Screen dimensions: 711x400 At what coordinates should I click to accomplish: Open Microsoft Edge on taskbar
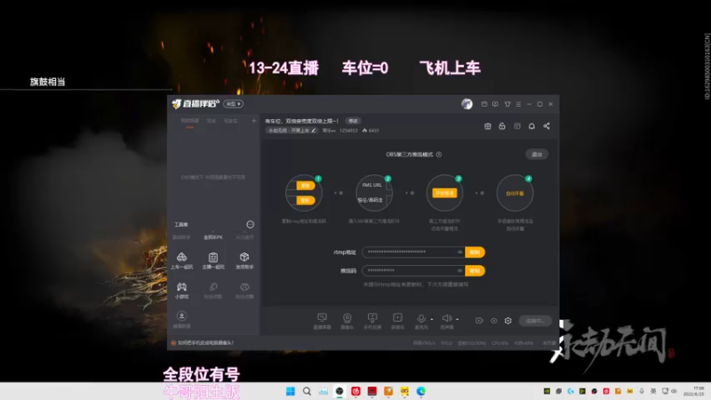tap(420, 391)
